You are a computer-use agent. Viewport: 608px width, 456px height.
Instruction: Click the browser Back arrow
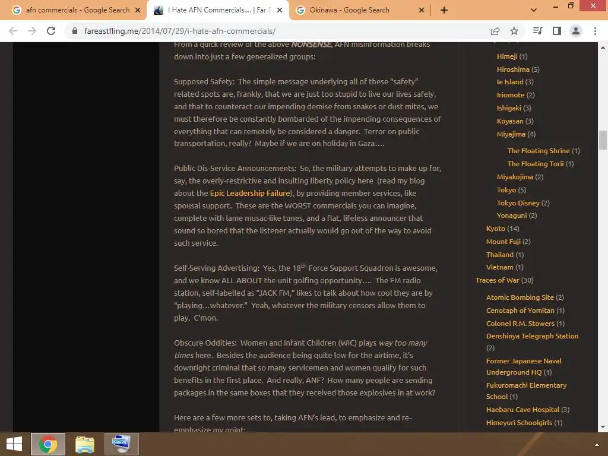13,31
